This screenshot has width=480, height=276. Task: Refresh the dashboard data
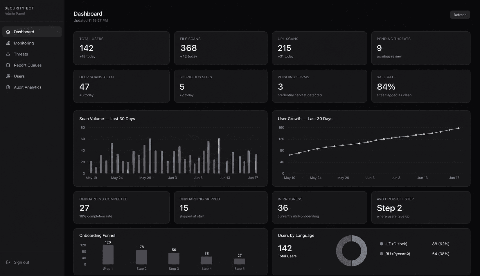460,15
